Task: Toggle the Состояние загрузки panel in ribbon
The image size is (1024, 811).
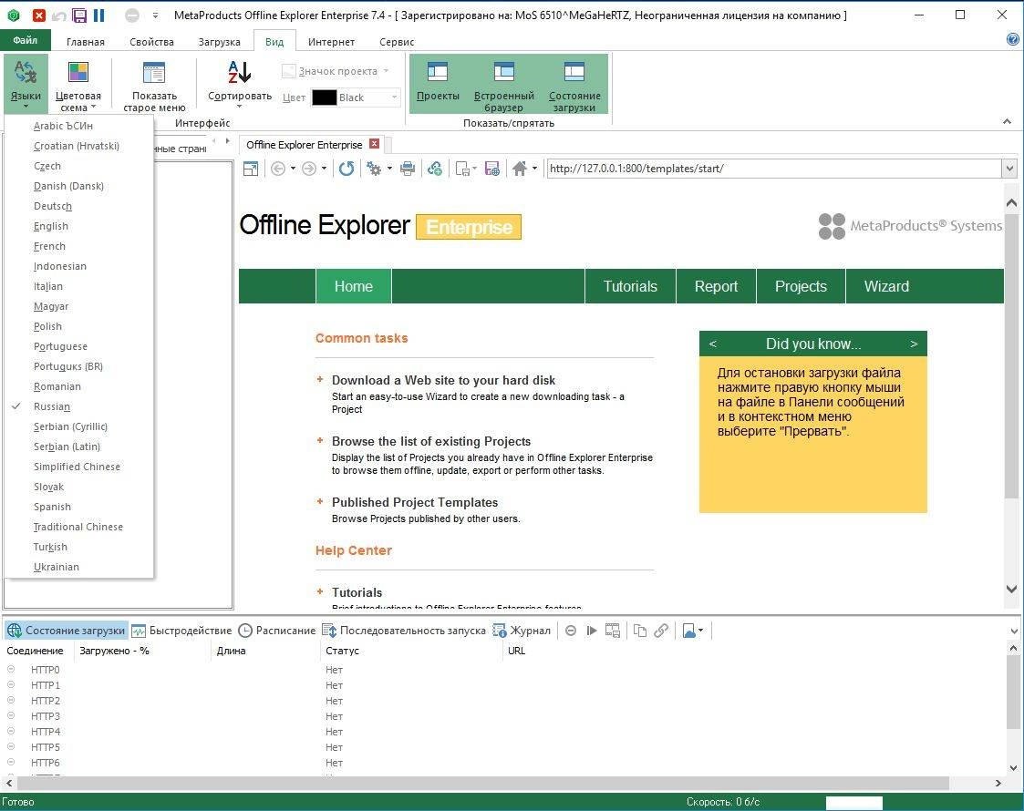Action: [574, 84]
